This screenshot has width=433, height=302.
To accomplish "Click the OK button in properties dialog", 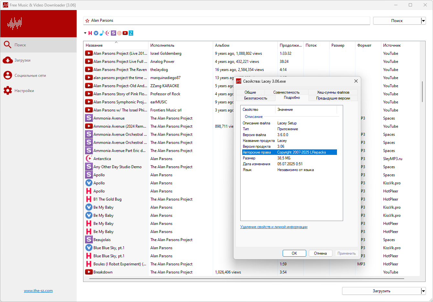I will 294,253.
